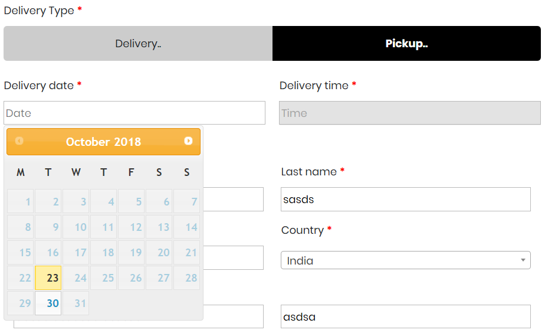Select the Pickup.. option
545x333 pixels.
click(x=406, y=44)
